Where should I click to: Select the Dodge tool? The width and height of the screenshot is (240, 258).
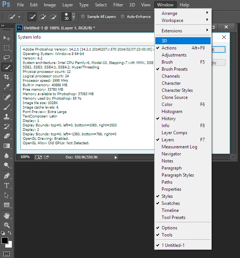(x=7, y=165)
